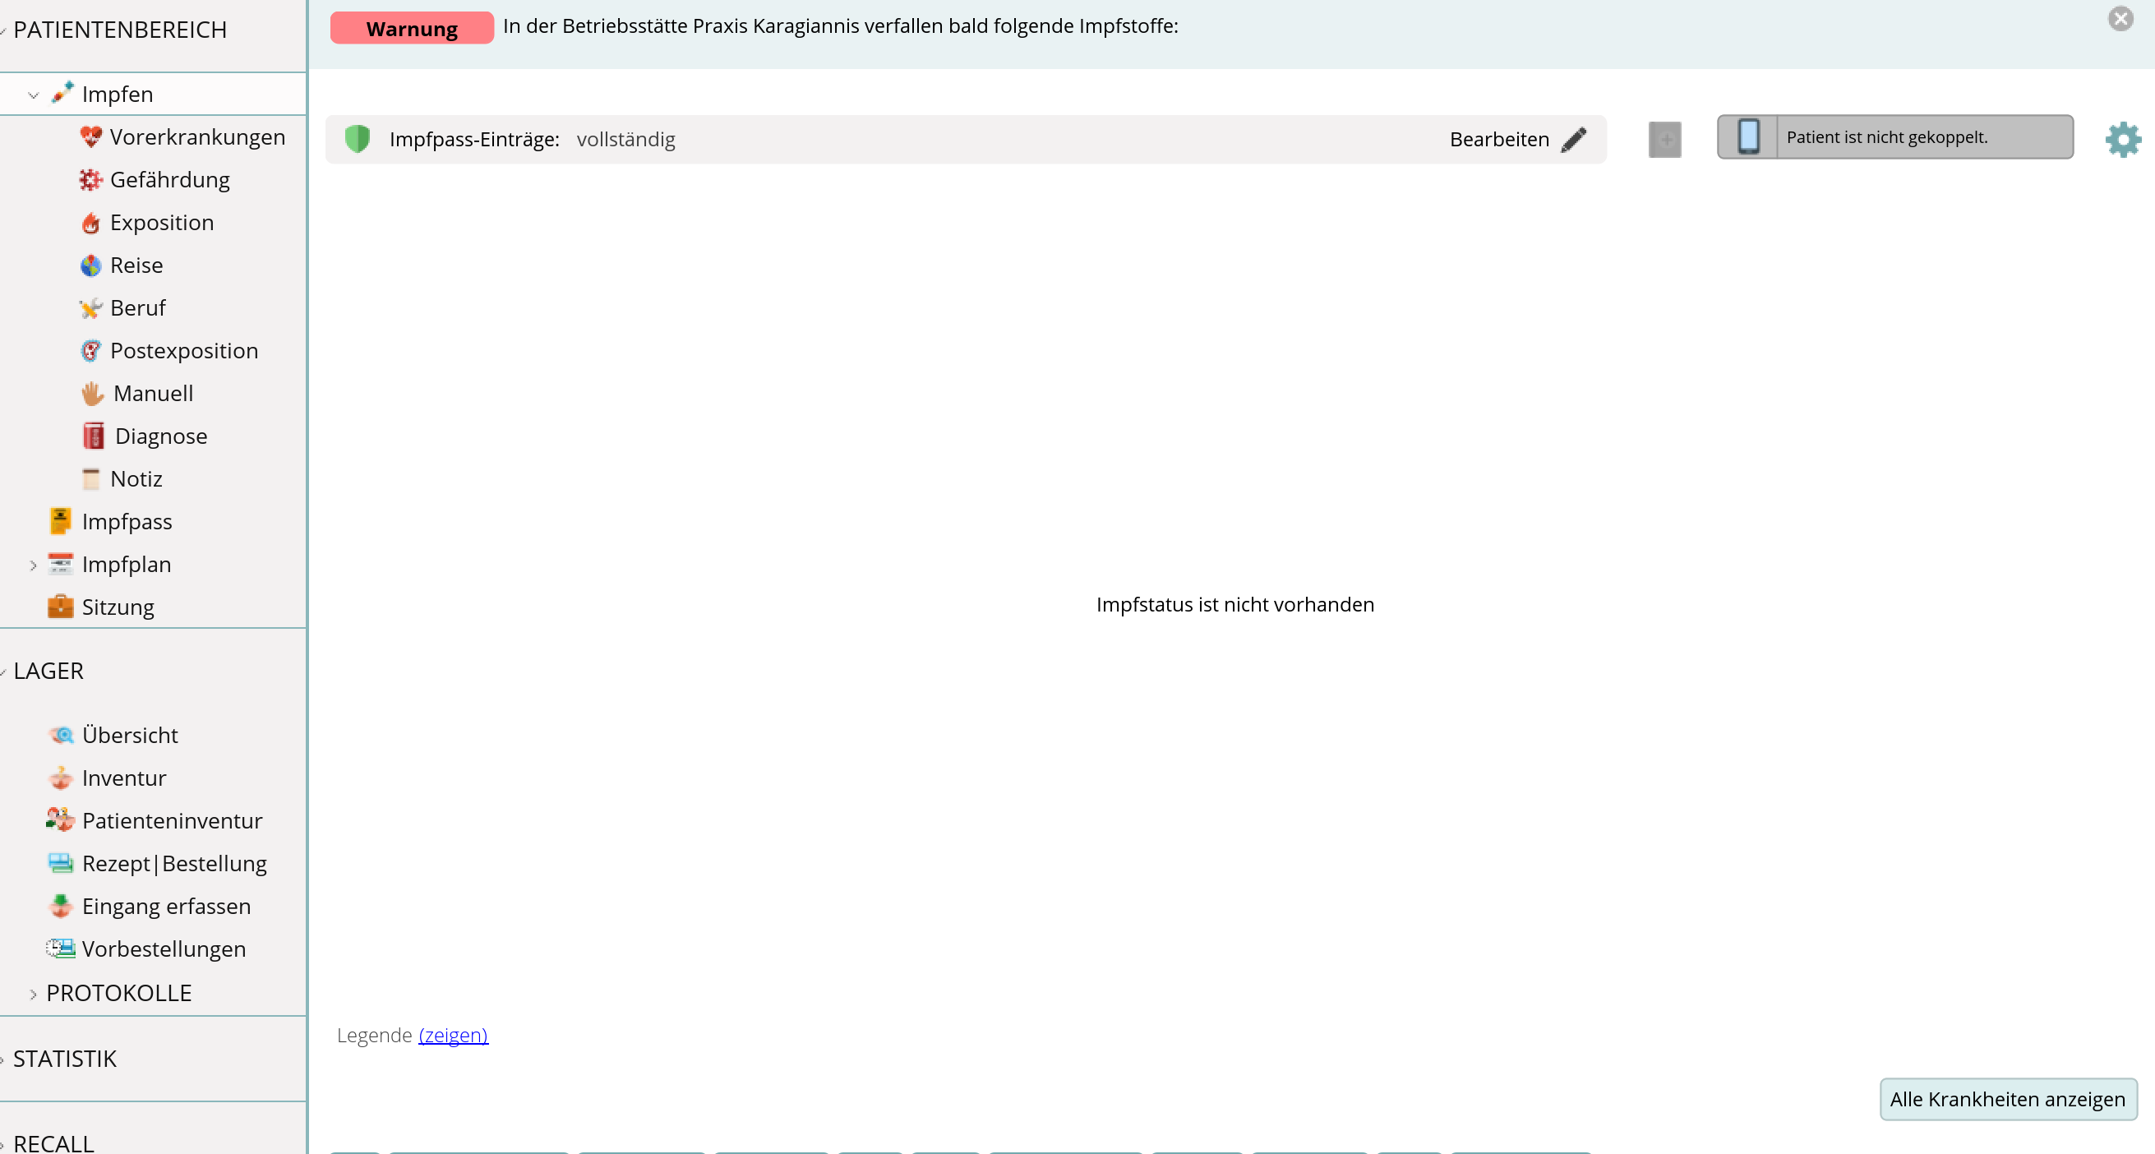Select Übersicht under LAGER
Viewport: 2155px width, 1154px height.
tap(130, 735)
